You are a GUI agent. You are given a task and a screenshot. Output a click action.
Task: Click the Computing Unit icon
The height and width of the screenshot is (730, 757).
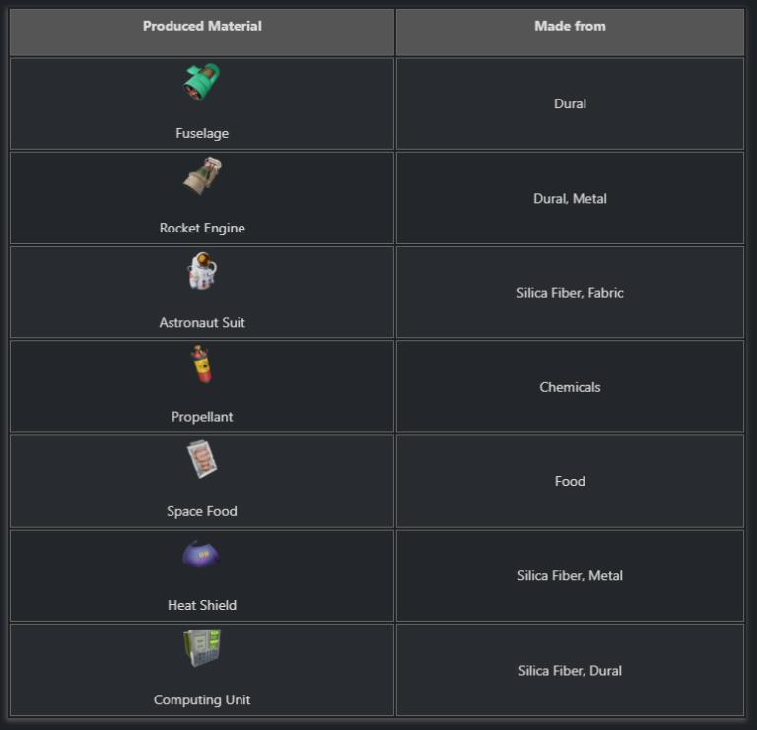202,648
